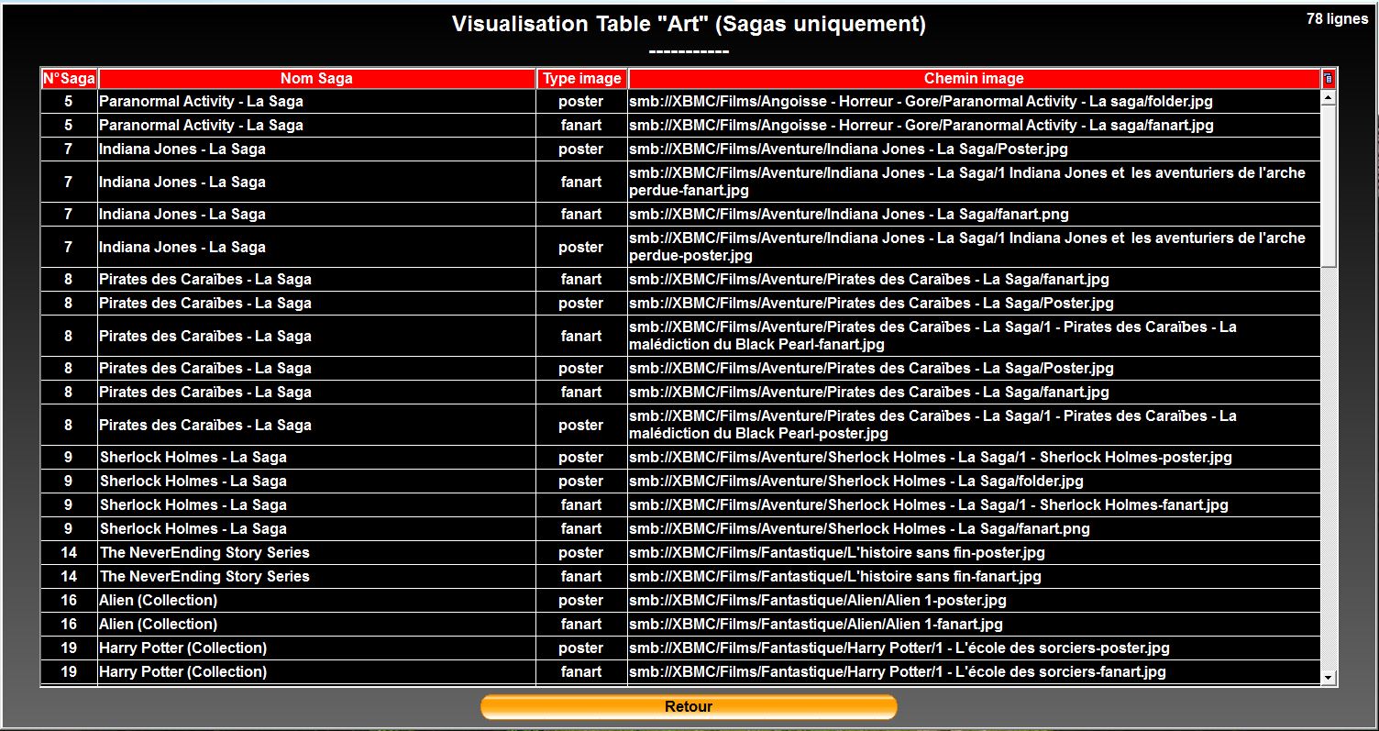Sort by the Type image column header
Screen dimensions: 1379x731
pos(581,79)
